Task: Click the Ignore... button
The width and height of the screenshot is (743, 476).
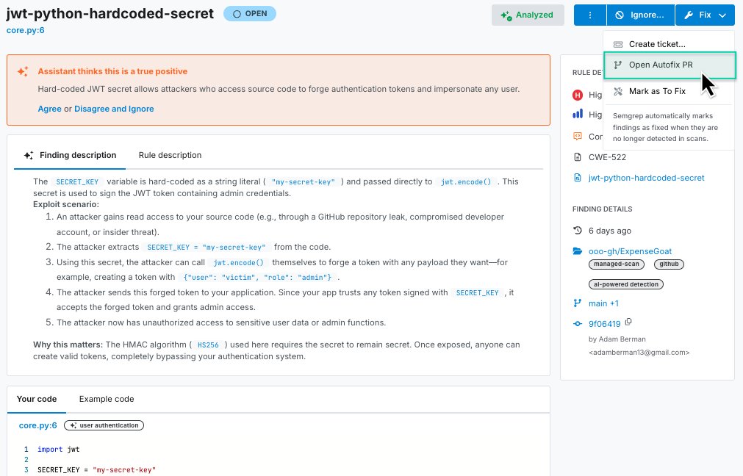Action: [641, 15]
